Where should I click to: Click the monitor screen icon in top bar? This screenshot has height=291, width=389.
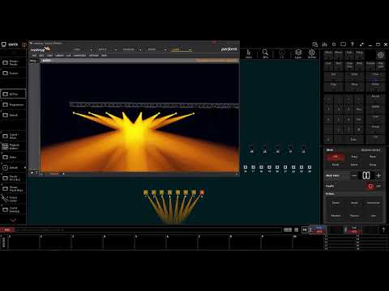click(x=343, y=44)
